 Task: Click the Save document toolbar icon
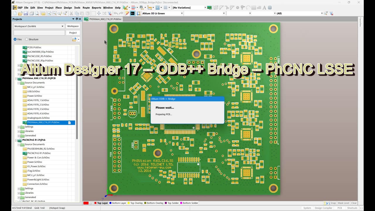click(x=25, y=13)
